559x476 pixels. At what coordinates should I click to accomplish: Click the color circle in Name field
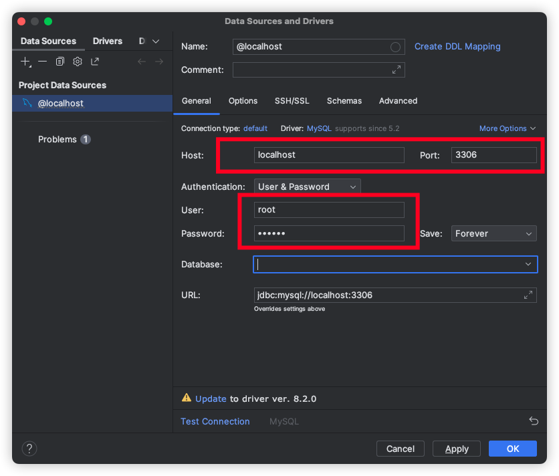coord(395,47)
